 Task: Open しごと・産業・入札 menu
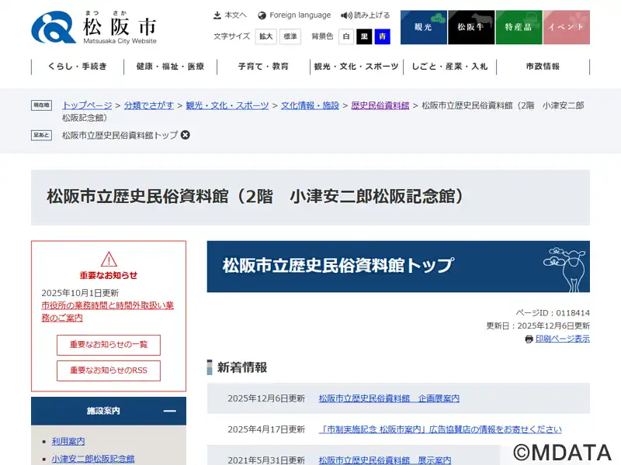[449, 67]
